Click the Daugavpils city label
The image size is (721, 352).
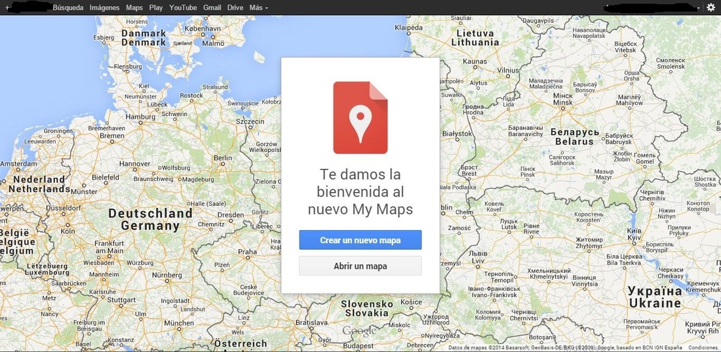(537, 21)
